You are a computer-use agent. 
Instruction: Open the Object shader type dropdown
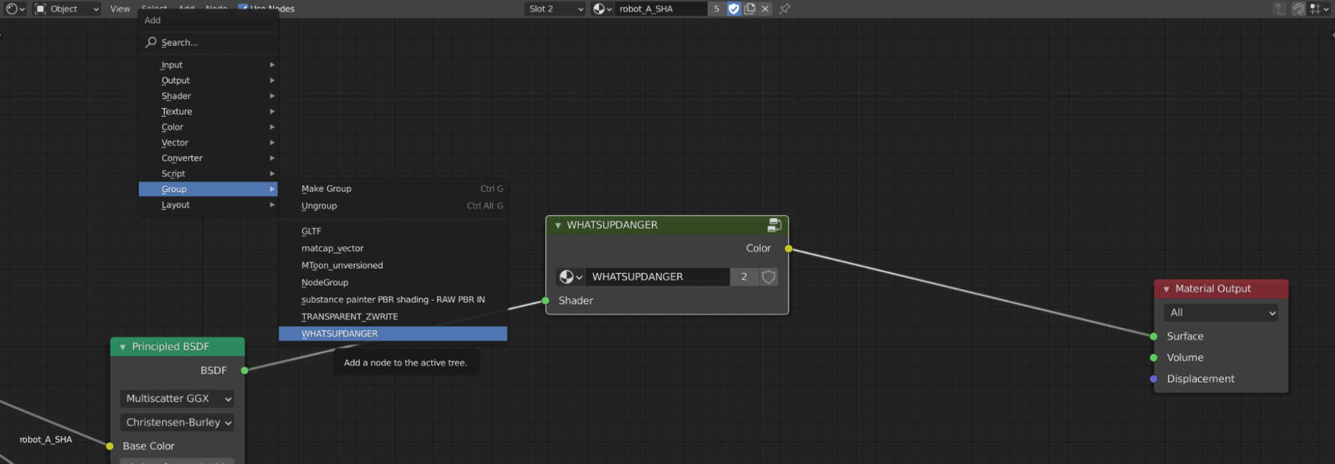pyautogui.click(x=66, y=9)
